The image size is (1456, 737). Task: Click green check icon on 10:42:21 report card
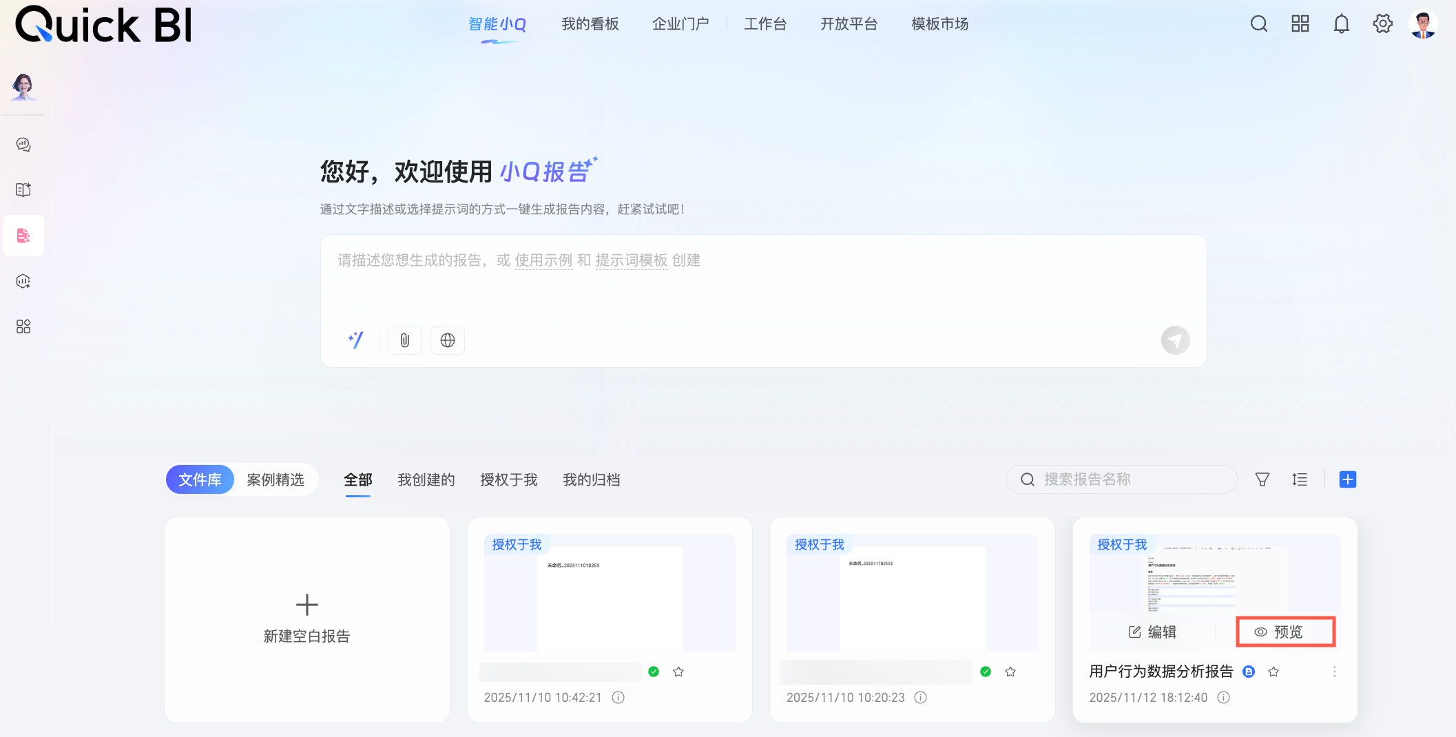tap(654, 672)
